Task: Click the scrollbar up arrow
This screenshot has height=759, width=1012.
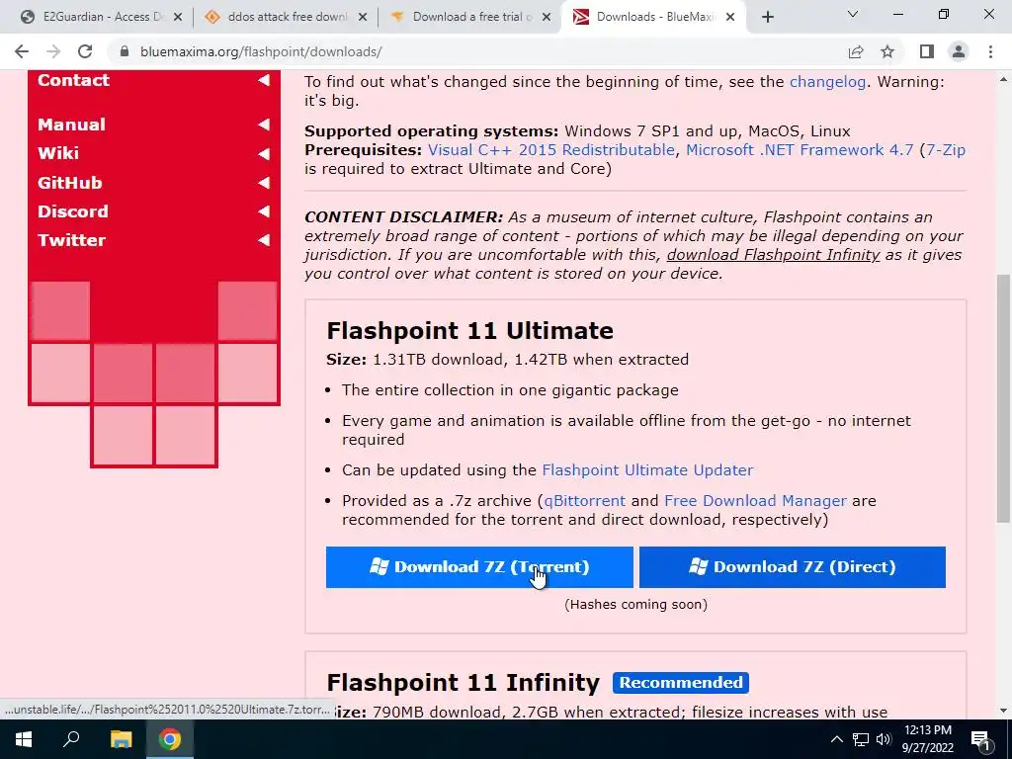Action: pyautogui.click(x=1003, y=80)
